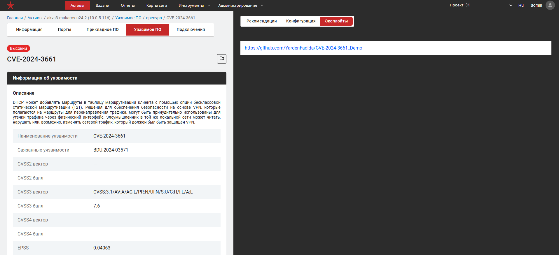
Task: Click the EPSS value 0.04063
Action: (x=102, y=248)
